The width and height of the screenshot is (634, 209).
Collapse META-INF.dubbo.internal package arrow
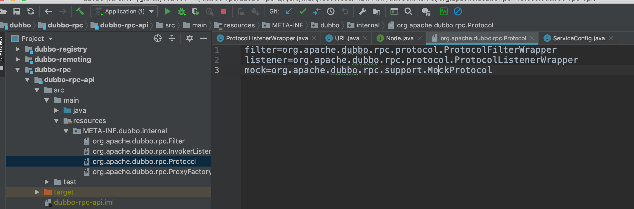[x=66, y=131]
